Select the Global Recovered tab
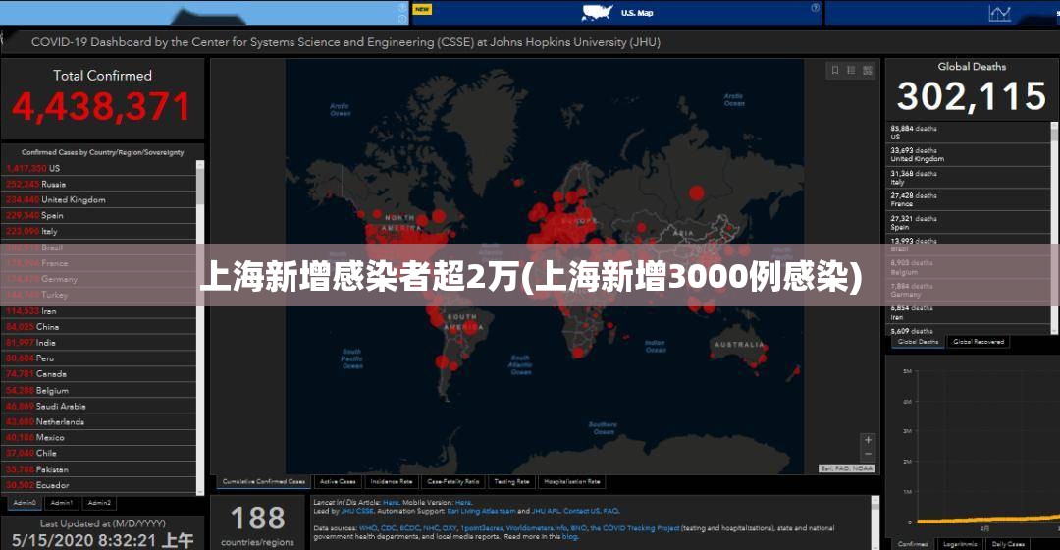1060x550 pixels. [x=979, y=342]
